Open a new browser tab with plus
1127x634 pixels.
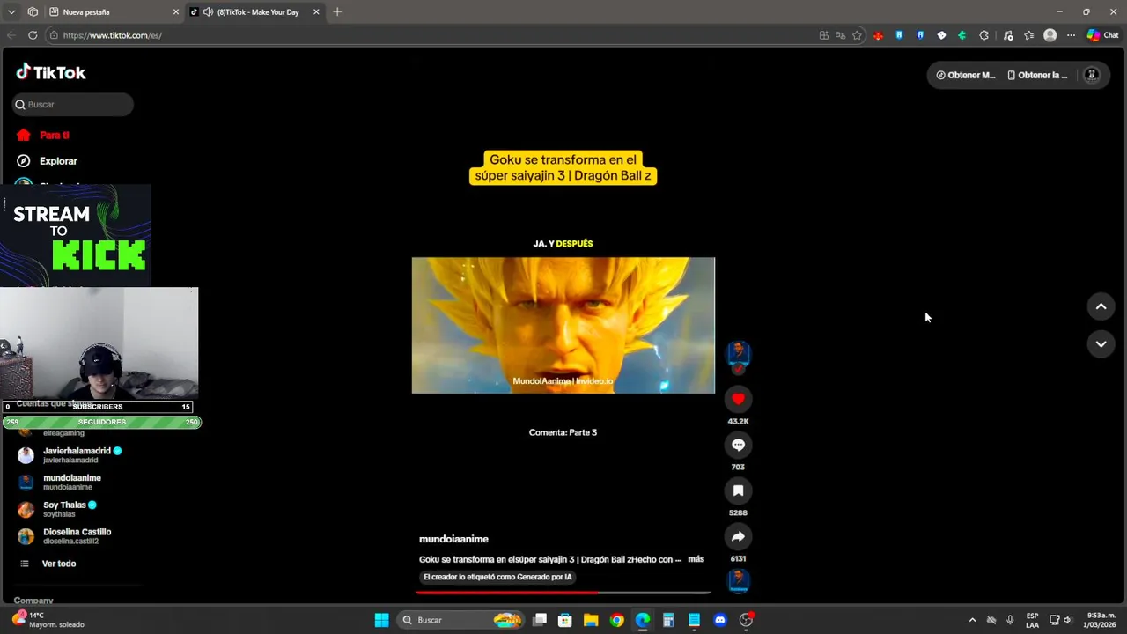tap(337, 12)
